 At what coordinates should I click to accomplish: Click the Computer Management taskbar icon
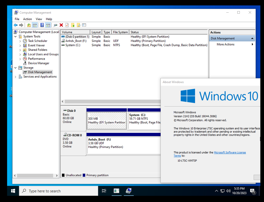coord(129,191)
